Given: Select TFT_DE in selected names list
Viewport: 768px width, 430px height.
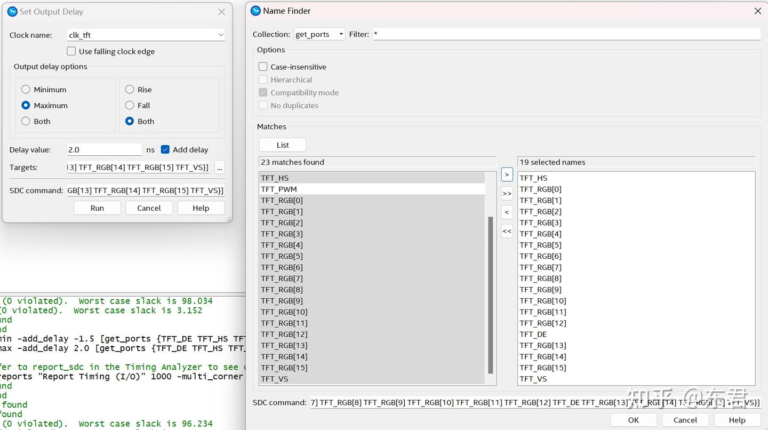Looking at the screenshot, I should (x=533, y=335).
